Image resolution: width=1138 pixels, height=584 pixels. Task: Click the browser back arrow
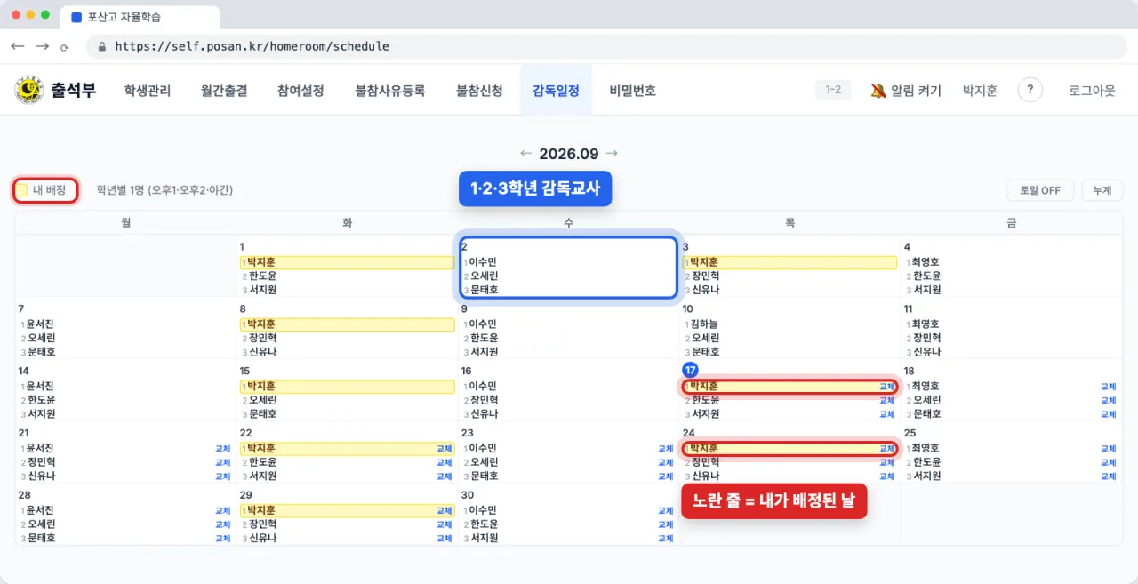[18, 46]
